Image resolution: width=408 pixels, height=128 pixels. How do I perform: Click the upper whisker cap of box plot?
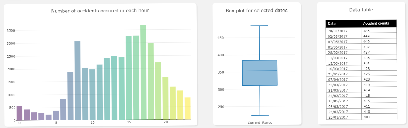click(x=259, y=26)
